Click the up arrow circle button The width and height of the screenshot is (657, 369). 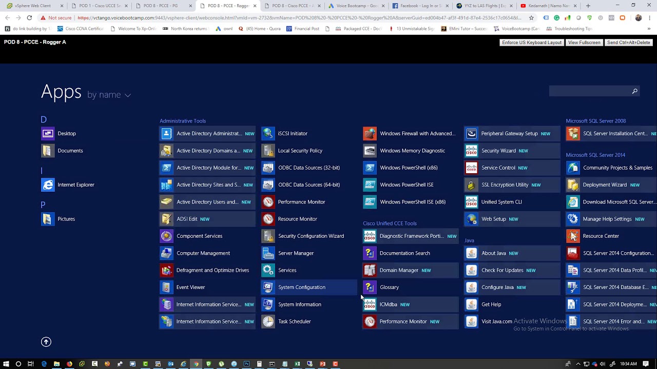coord(46,342)
